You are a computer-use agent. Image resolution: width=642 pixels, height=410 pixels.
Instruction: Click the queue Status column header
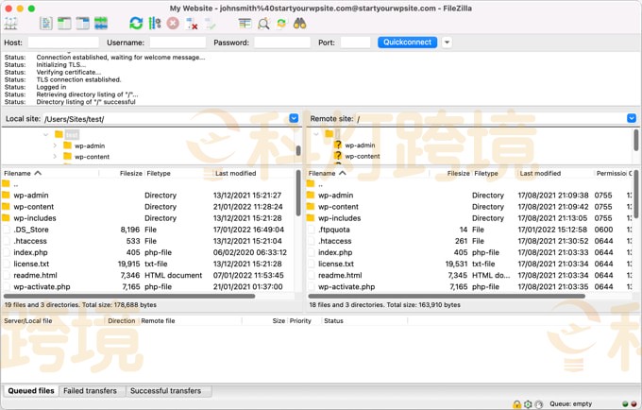pos(364,320)
